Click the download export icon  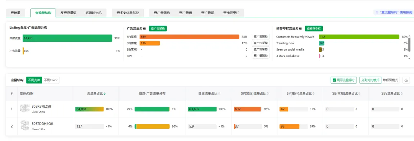[x=406, y=80]
